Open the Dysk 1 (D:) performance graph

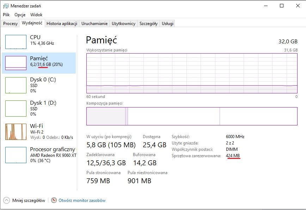pos(16,108)
